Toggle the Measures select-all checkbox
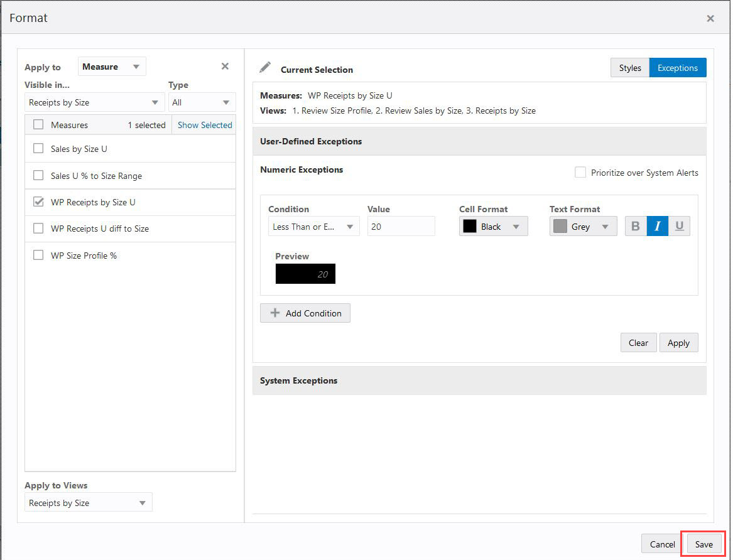 click(38, 125)
